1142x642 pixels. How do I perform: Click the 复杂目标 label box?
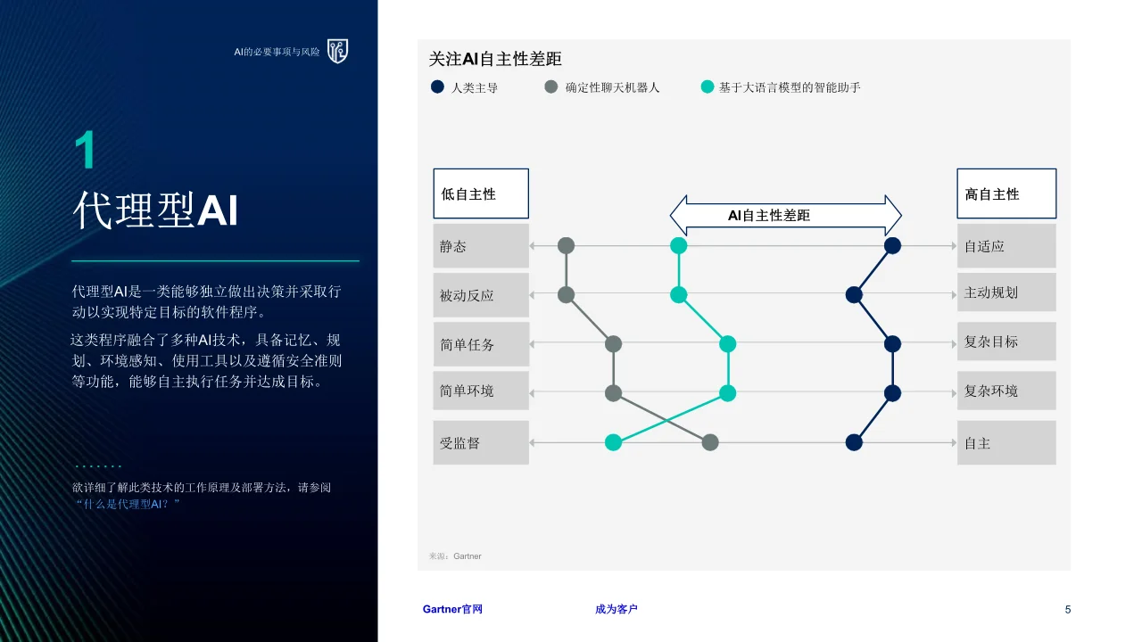click(x=1006, y=342)
